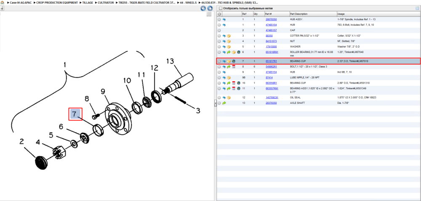Viewport: 421px width, 201px height.
Task: Click box icon in COTTER PIN row
Action: [x=229, y=36]
